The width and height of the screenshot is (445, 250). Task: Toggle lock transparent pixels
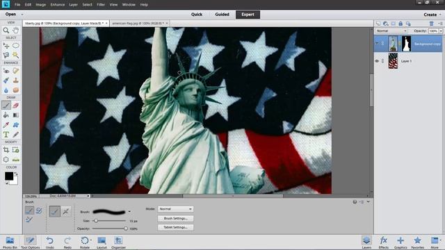408,24
